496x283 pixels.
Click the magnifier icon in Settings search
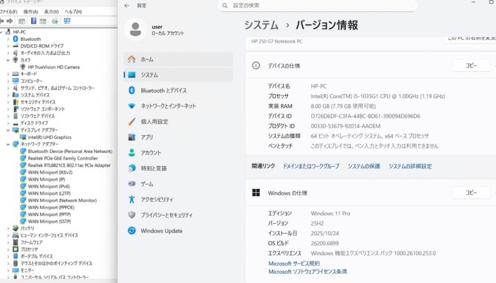pos(225,5)
